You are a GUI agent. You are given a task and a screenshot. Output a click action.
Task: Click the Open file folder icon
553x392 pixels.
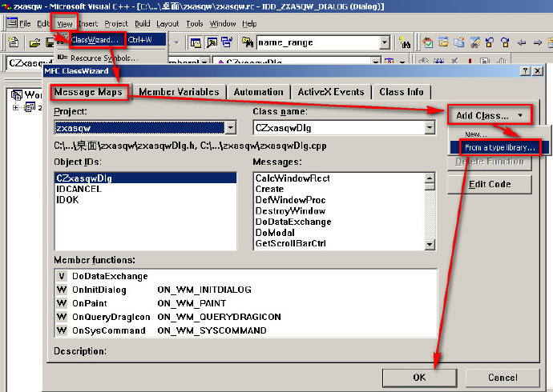point(34,43)
